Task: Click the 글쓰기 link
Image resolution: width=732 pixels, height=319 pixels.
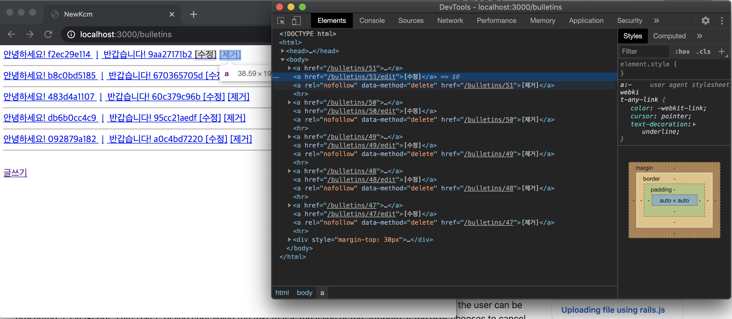Action: [15, 173]
